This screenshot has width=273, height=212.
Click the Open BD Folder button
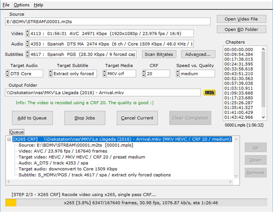tap(241, 29)
